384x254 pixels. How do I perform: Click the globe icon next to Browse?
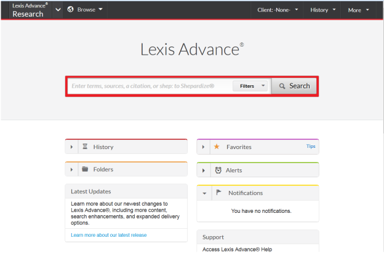pos(70,9)
